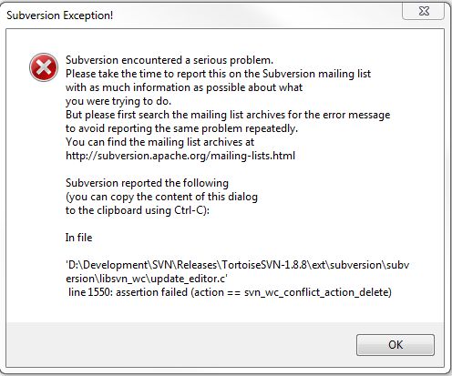Click the red error cross icon

click(x=44, y=67)
